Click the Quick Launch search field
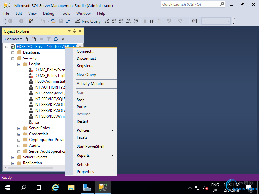259x194 pixels. pyautogui.click(x=193, y=5)
